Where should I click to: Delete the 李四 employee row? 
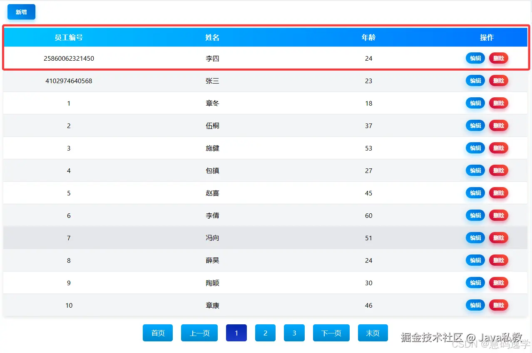[x=499, y=58]
